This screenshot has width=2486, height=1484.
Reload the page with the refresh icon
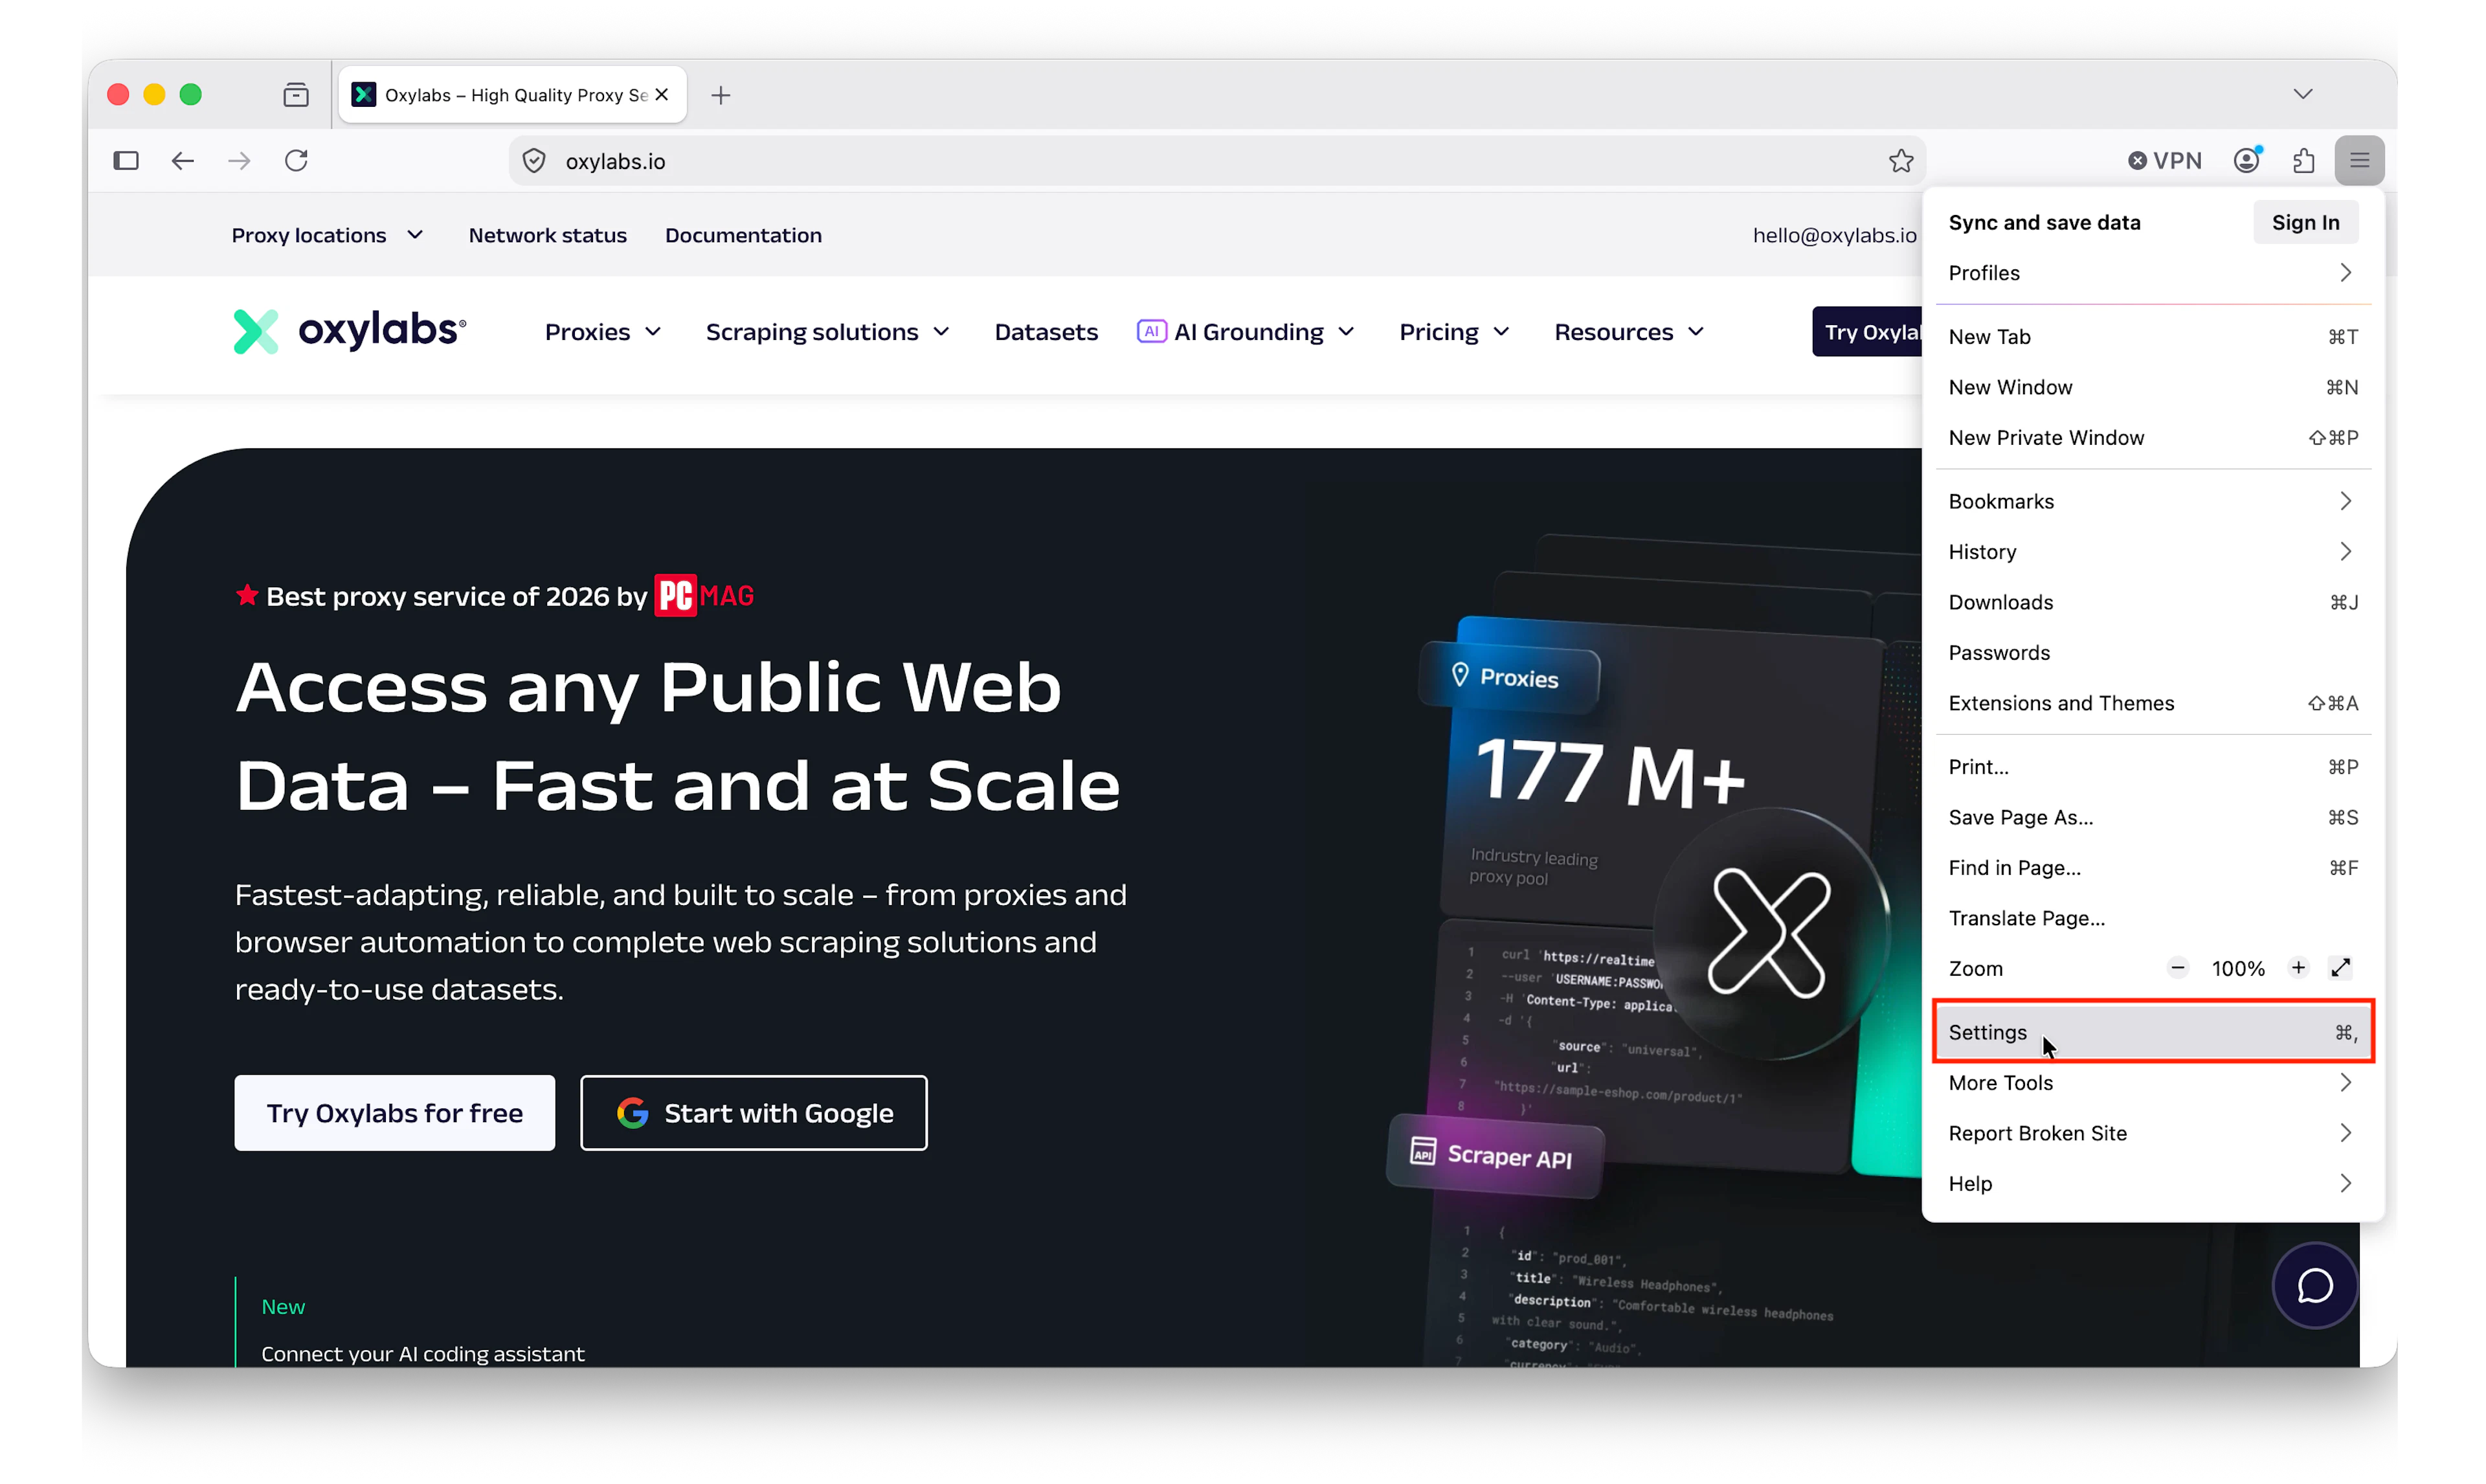click(x=296, y=160)
